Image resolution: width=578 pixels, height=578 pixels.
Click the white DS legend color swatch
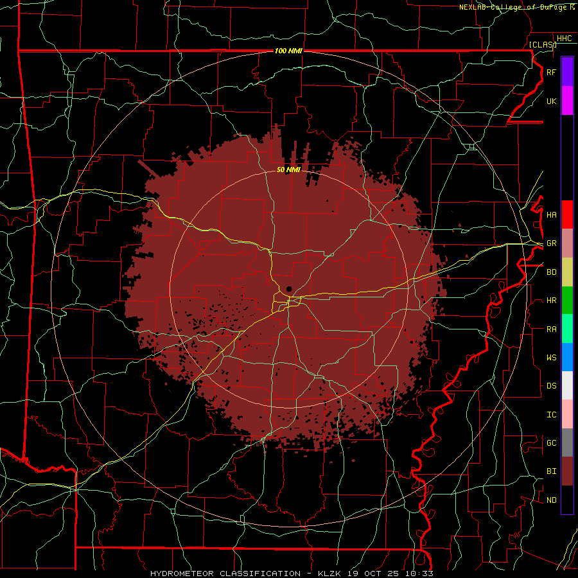[x=567, y=385]
